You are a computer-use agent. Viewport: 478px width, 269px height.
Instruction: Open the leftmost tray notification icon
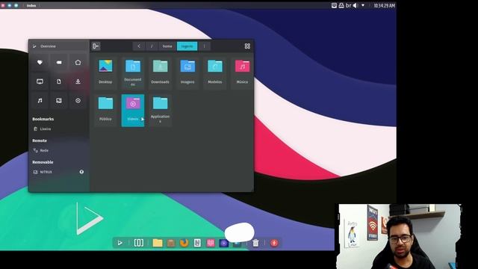(334, 5)
